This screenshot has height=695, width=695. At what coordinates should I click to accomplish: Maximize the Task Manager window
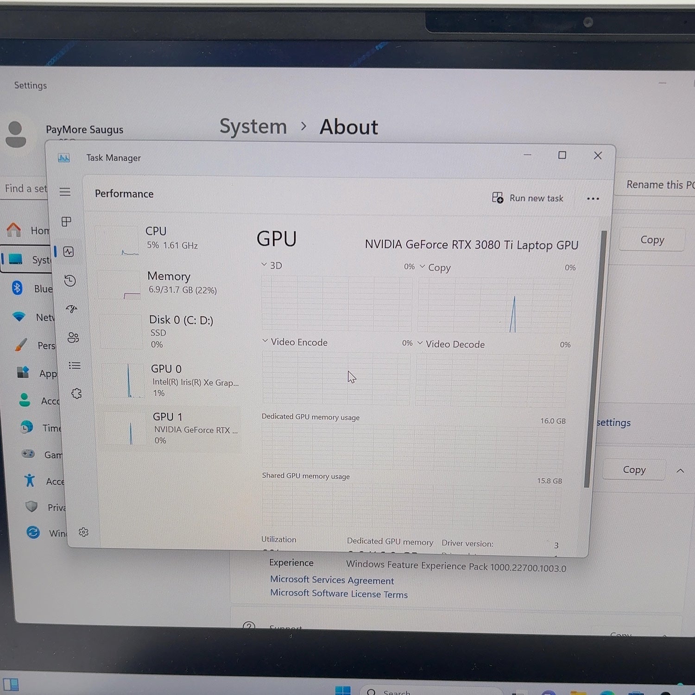click(562, 155)
